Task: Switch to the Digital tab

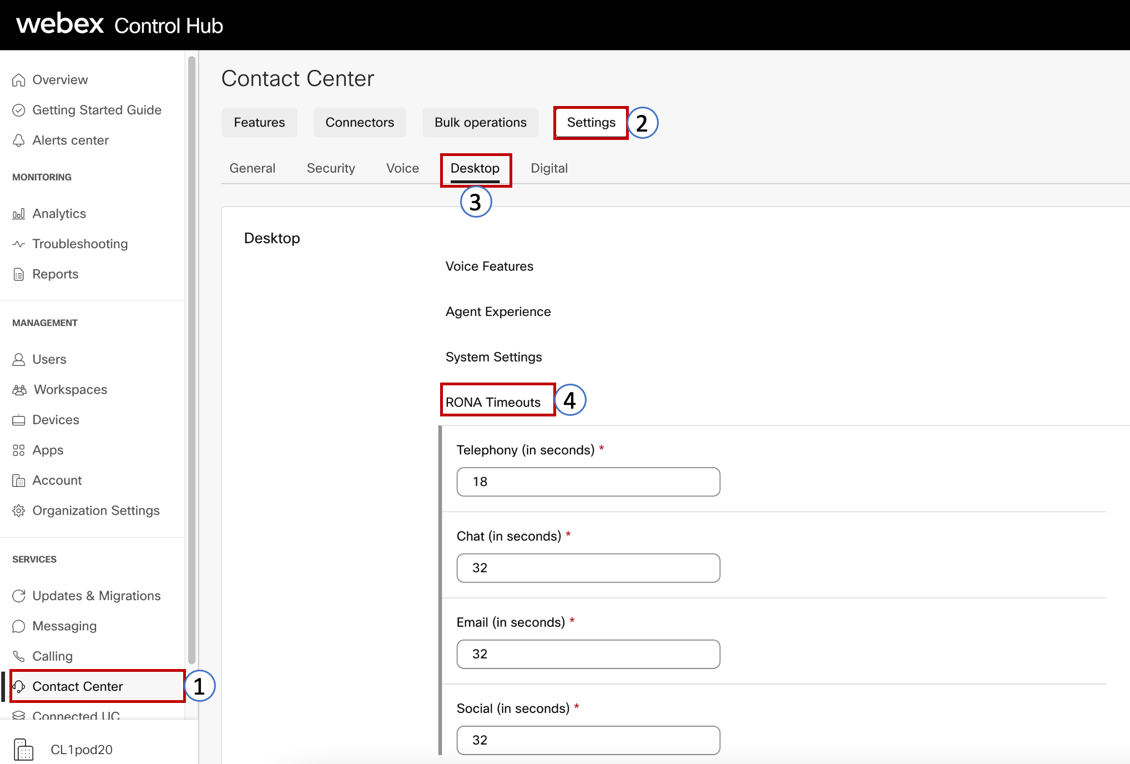Action: click(549, 168)
